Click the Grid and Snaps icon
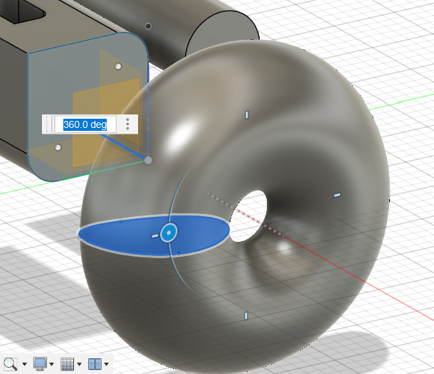 click(68, 363)
